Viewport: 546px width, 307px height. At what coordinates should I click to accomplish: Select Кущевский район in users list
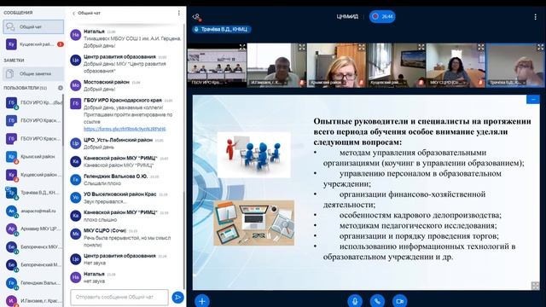[x=33, y=175]
